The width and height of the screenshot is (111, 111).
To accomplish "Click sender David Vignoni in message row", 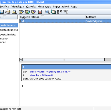I will (x=94, y=21).
